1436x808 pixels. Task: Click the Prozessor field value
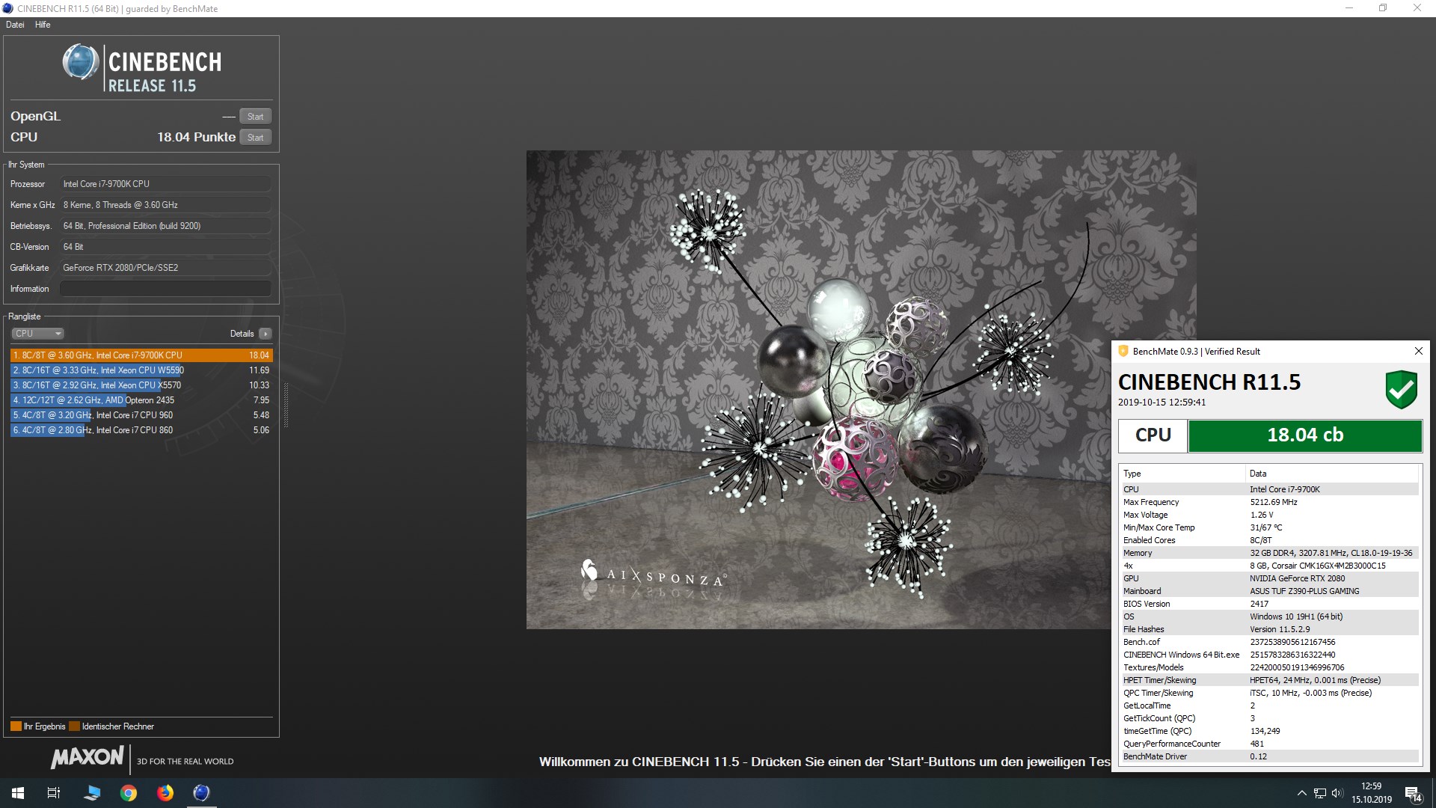coord(165,184)
